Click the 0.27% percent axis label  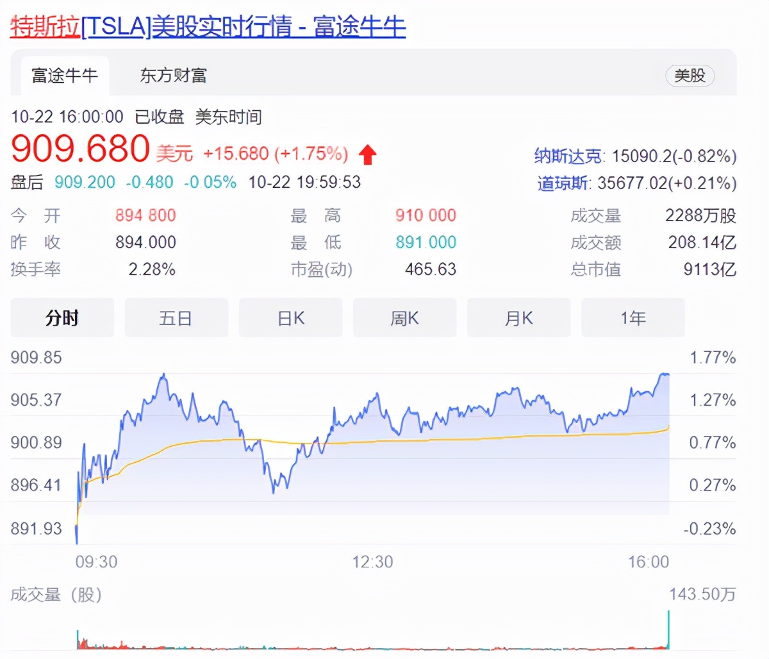(x=713, y=485)
